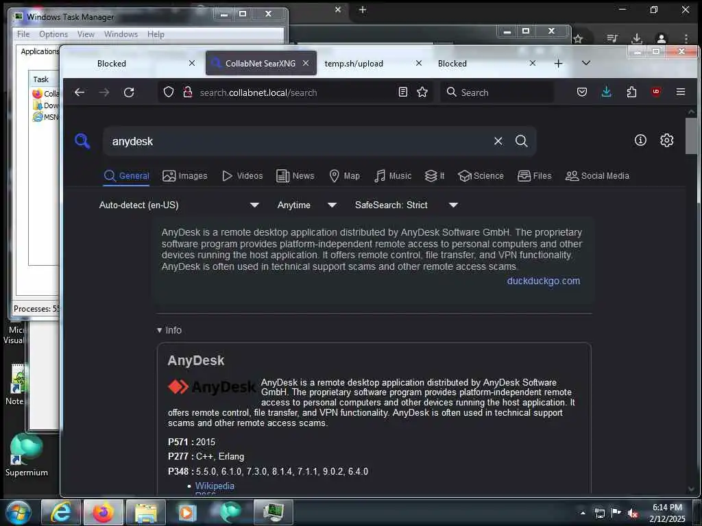This screenshot has width=702, height=526.
Task: Open Pocket save icon in Firefox toolbar
Action: coord(581,92)
